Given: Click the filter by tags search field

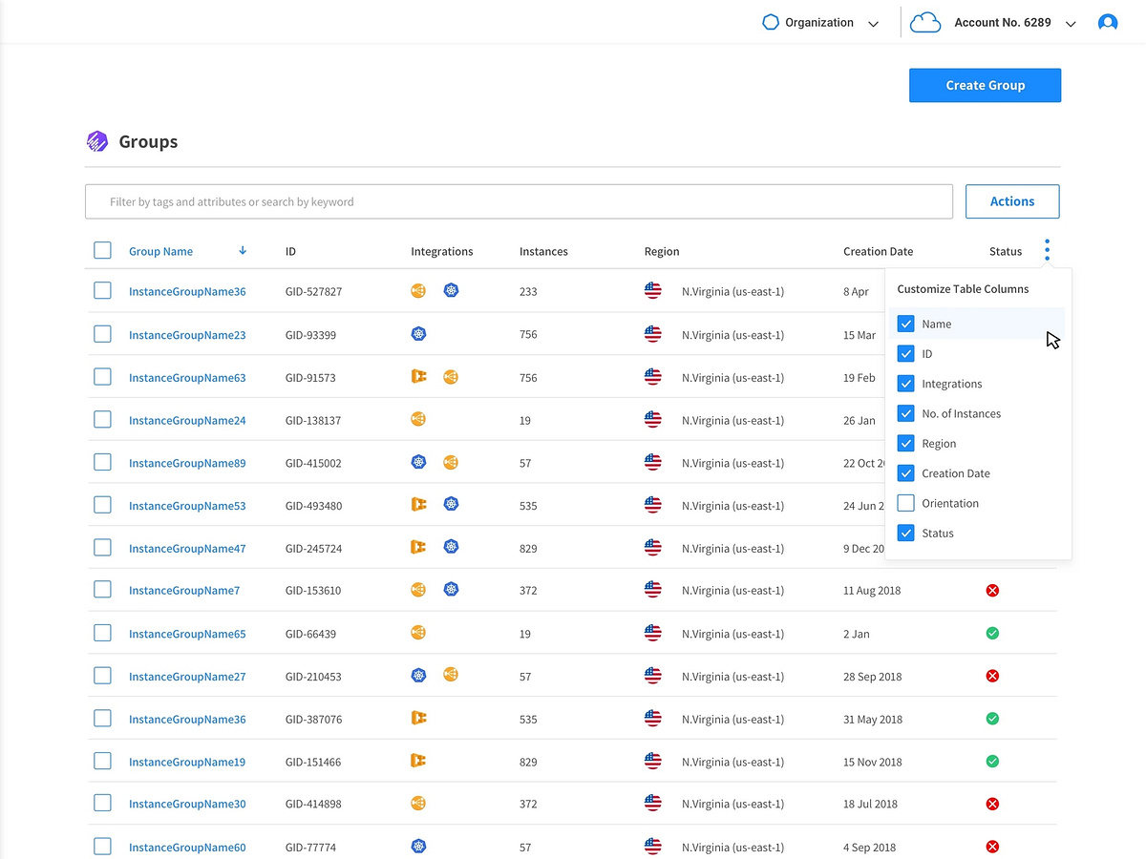Looking at the screenshot, I should [x=519, y=201].
